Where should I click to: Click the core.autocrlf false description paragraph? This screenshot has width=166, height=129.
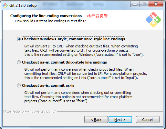(78, 97)
